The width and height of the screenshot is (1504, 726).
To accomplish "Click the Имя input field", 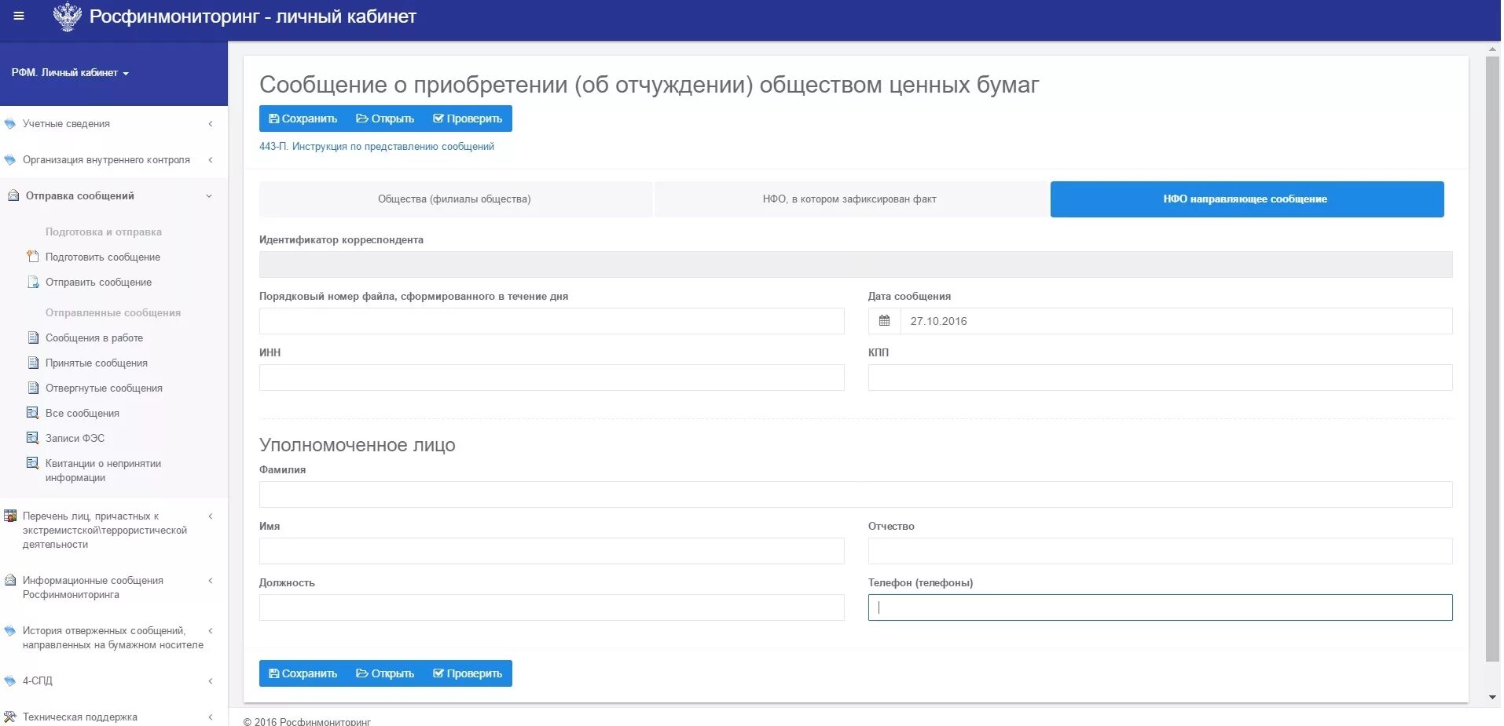I will tap(552, 551).
